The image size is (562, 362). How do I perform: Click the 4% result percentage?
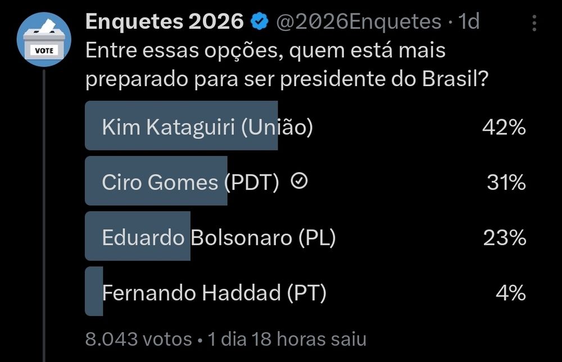[511, 293]
